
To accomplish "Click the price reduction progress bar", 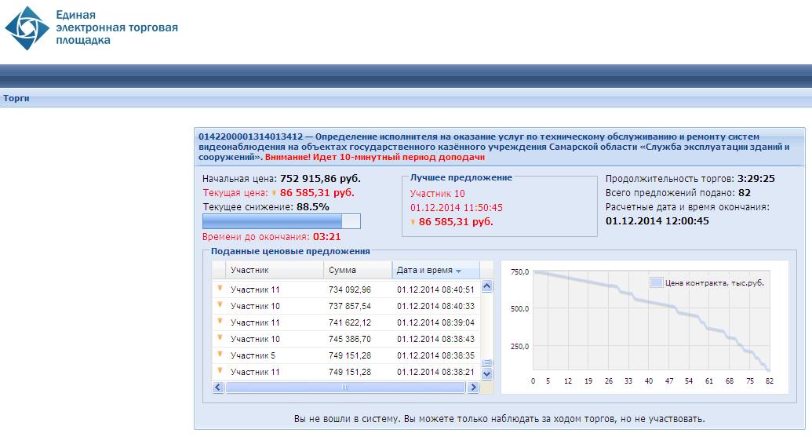I will click(281, 220).
